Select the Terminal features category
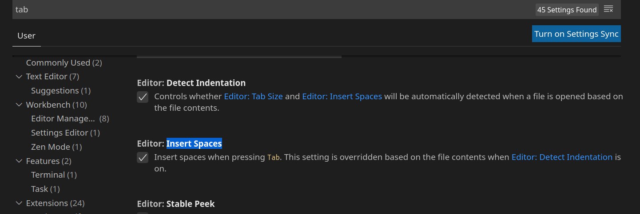This screenshot has height=214, width=640. [x=54, y=175]
